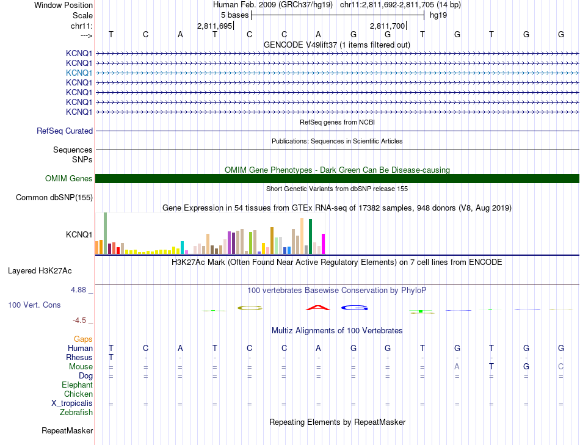Click the -4.5 PhyloP lower value

[79, 320]
